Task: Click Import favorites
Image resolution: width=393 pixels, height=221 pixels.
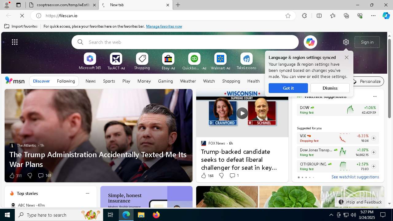Action: point(21,26)
